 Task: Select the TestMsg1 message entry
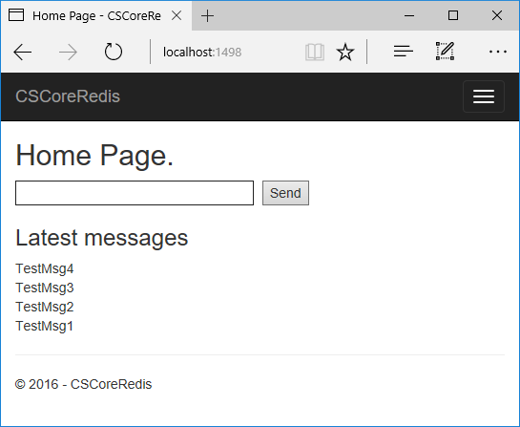pyautogui.click(x=44, y=326)
